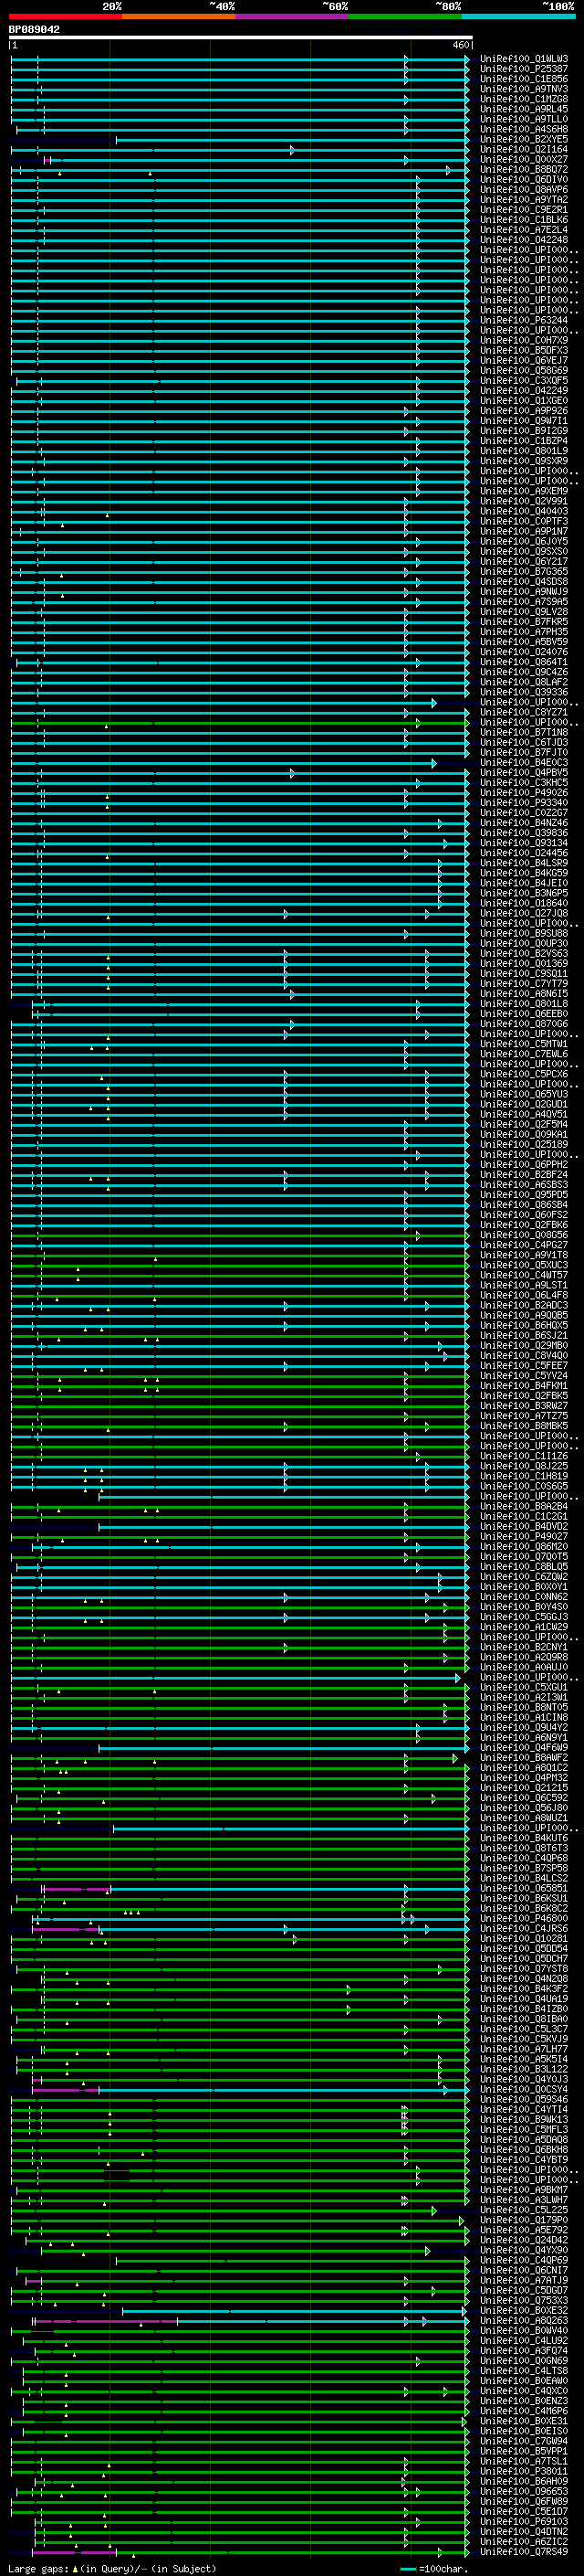Screen dimensions: 584x2576
Task: Select hit UniRef100_A9YTA2
Action: click(524, 200)
